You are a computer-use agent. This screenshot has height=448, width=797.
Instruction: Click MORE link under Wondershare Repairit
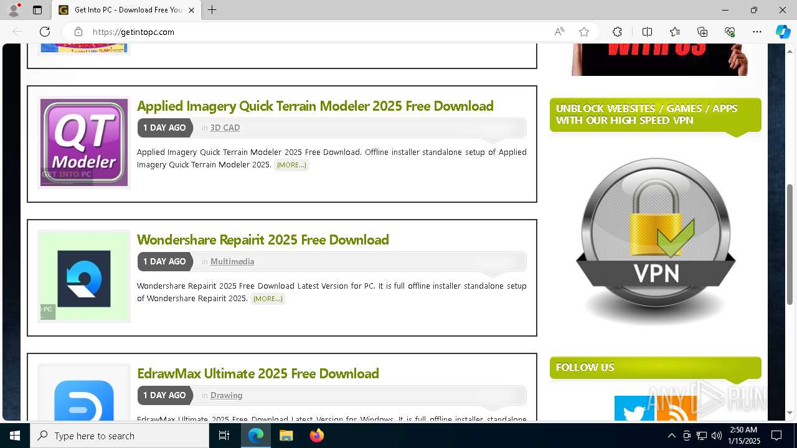coord(268,299)
